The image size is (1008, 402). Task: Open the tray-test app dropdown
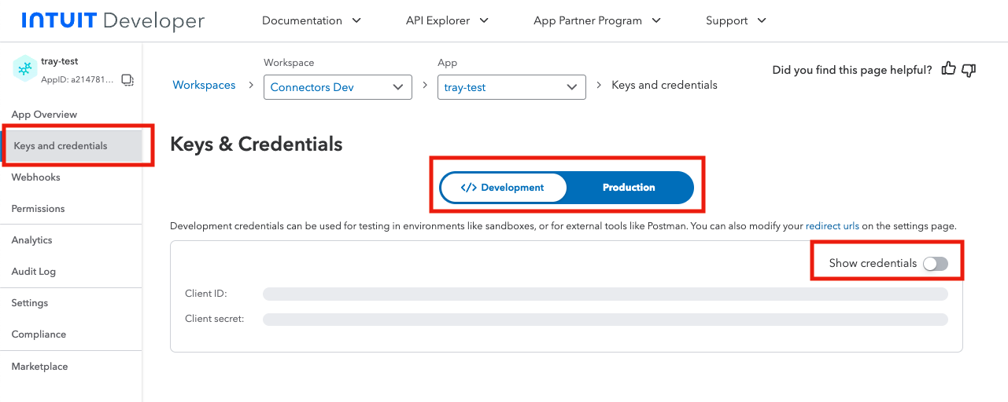(511, 87)
